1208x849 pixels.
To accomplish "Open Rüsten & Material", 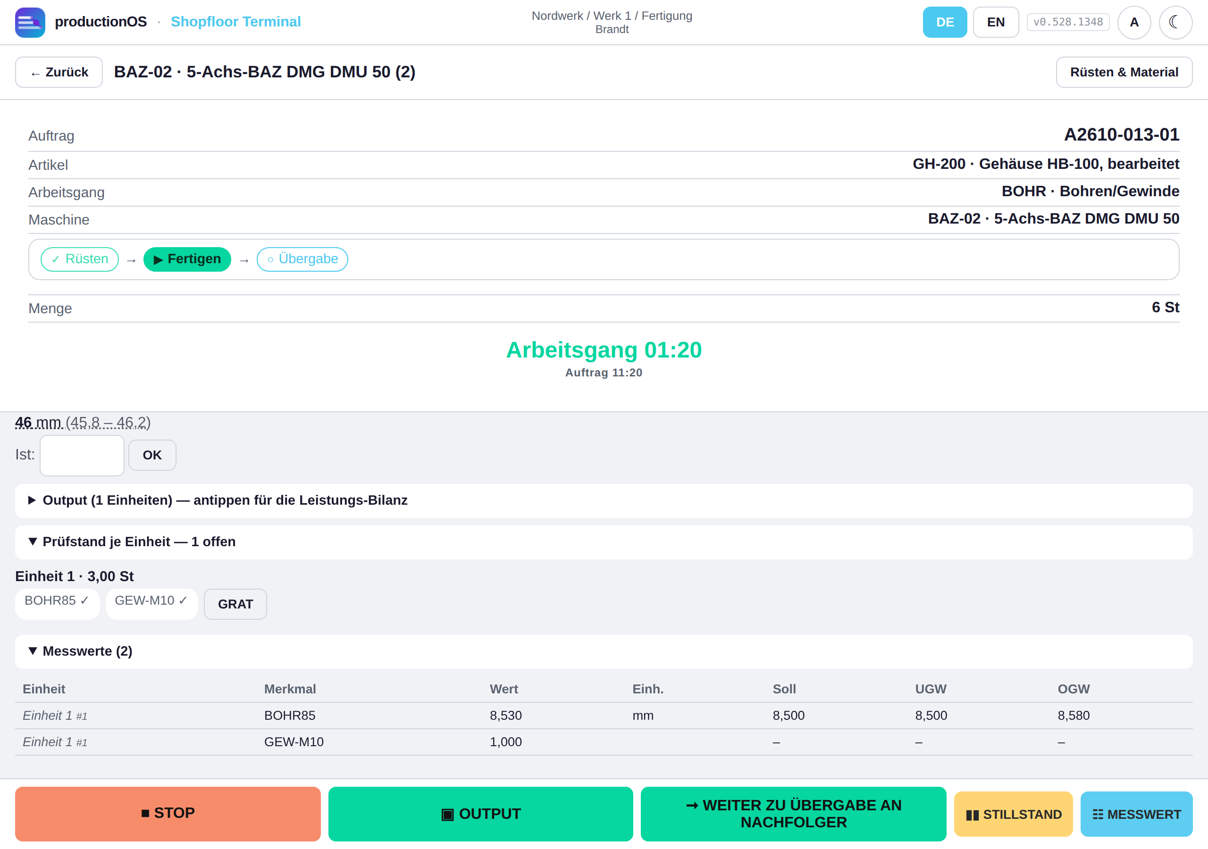I will [1124, 72].
